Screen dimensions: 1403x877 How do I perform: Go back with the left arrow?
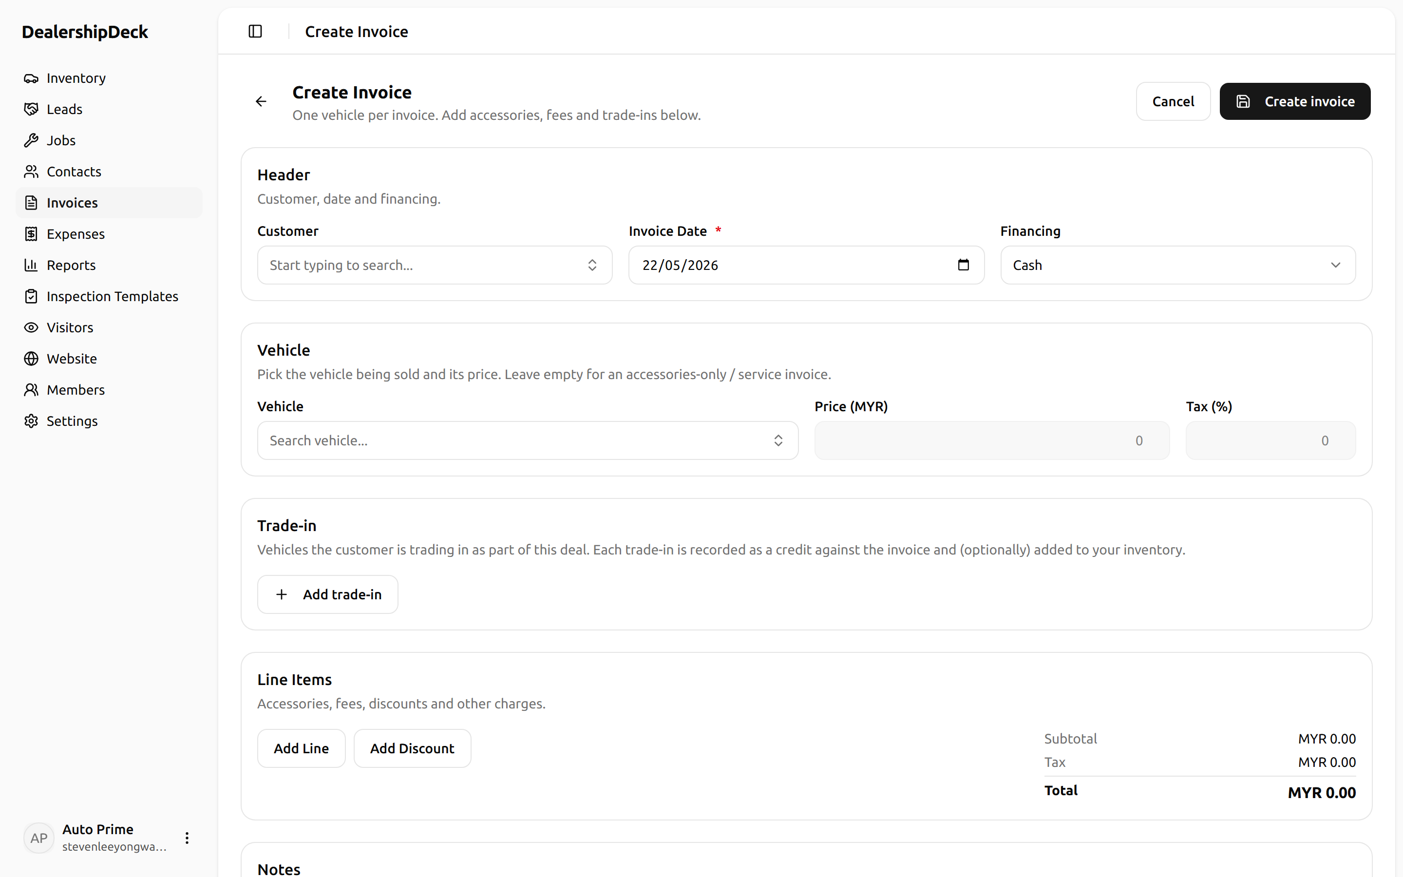click(x=261, y=101)
